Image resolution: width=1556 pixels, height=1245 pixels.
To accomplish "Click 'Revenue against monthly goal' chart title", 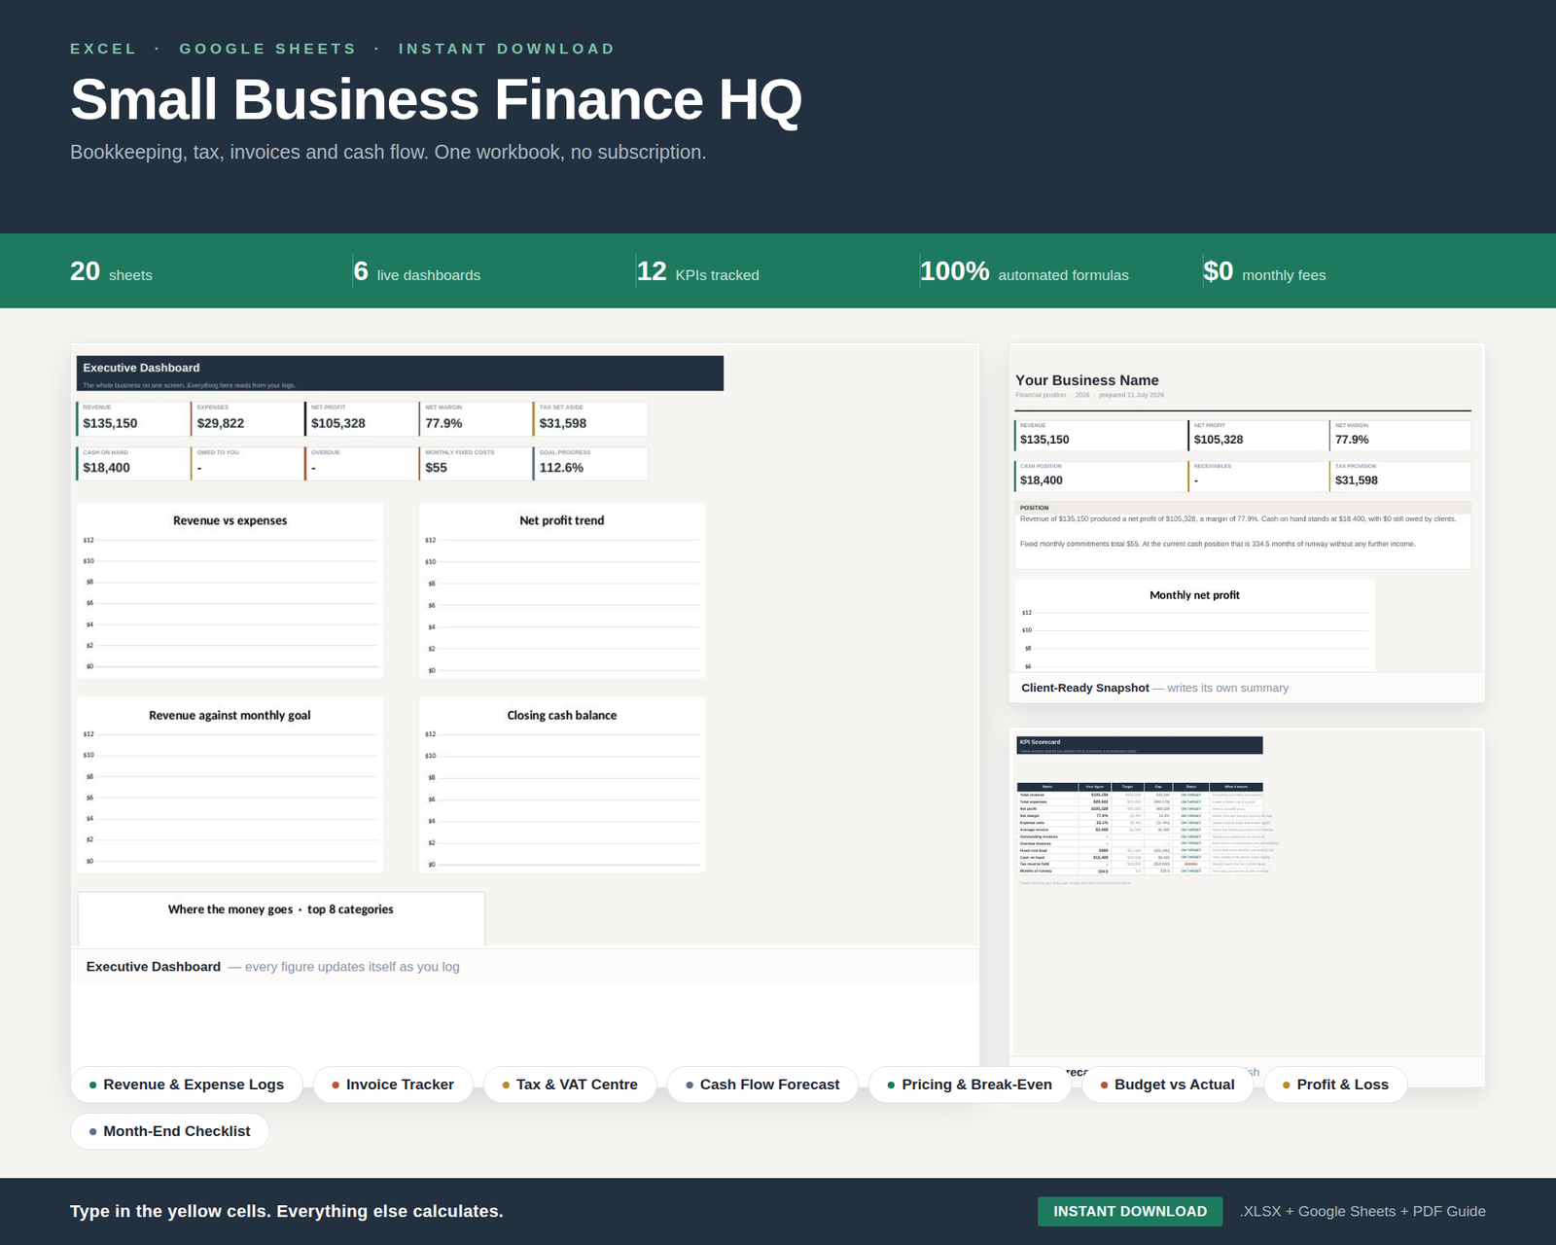I will point(230,715).
